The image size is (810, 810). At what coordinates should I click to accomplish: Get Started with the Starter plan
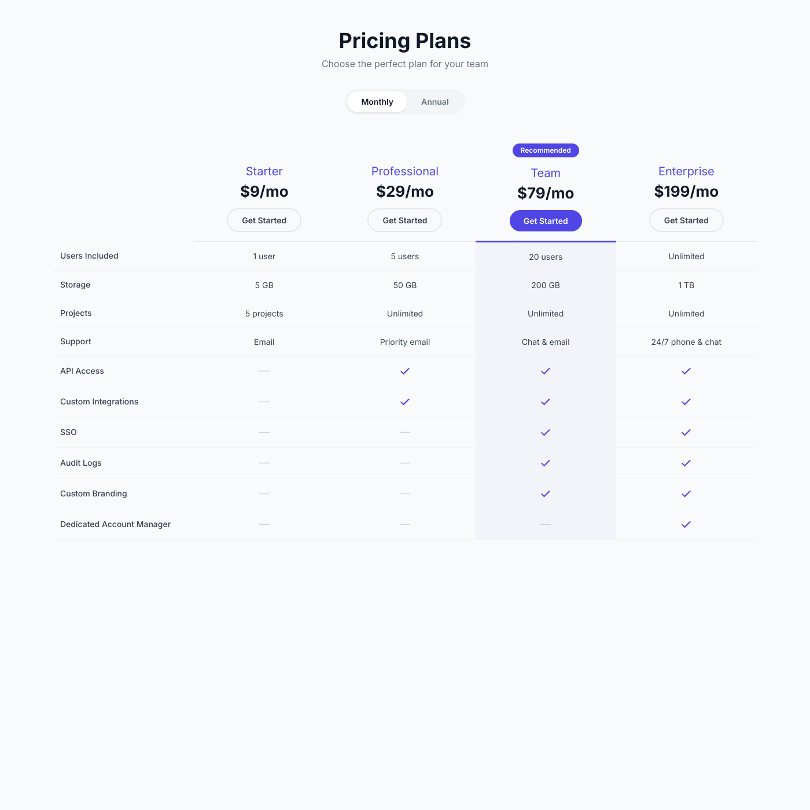pyautogui.click(x=264, y=220)
